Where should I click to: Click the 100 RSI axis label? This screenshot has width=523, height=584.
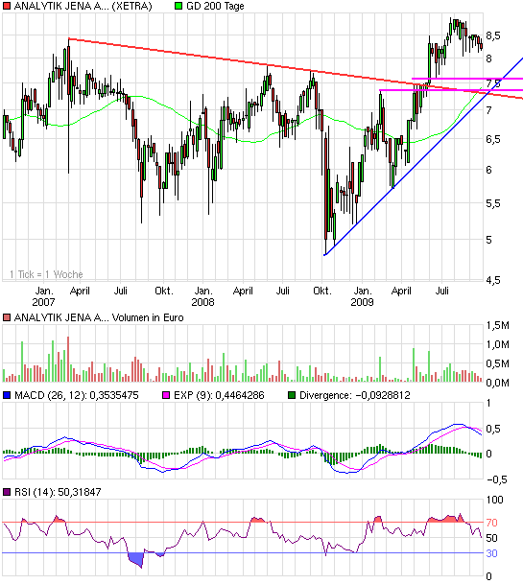[494, 500]
